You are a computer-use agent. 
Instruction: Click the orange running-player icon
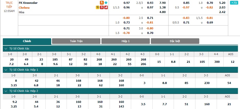[x=102, y=3]
